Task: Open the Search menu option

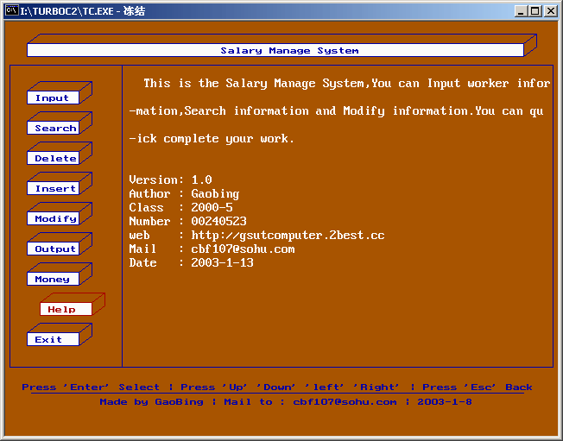Action: 55,128
